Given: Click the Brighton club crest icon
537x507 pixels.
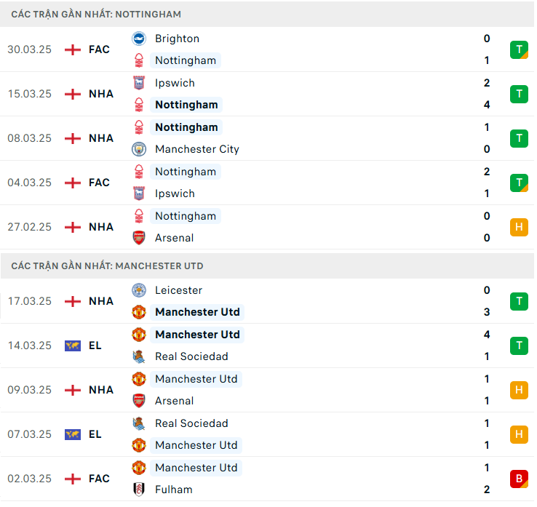Looking at the screenshot, I should tap(138, 39).
